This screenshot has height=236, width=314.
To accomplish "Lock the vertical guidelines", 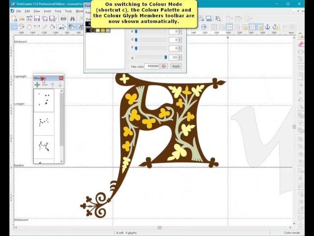I will click(260, 27).
